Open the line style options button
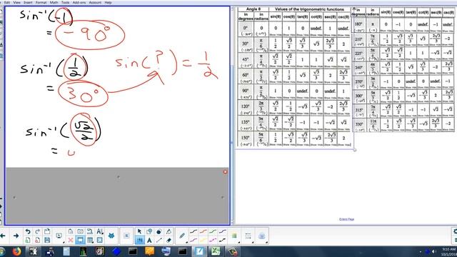457x257 pixels. pyautogui.click(x=248, y=236)
